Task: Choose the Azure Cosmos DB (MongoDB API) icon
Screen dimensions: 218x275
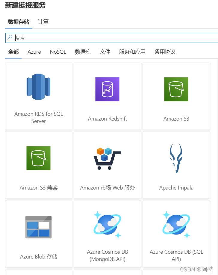Action: (x=107, y=225)
